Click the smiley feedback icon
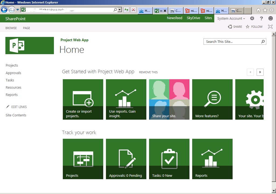Viewport: 276px width, 194px height. (271, 18)
